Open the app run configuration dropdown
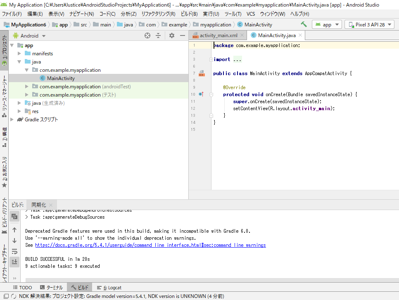This screenshot has width=399, height=300. 327,25
